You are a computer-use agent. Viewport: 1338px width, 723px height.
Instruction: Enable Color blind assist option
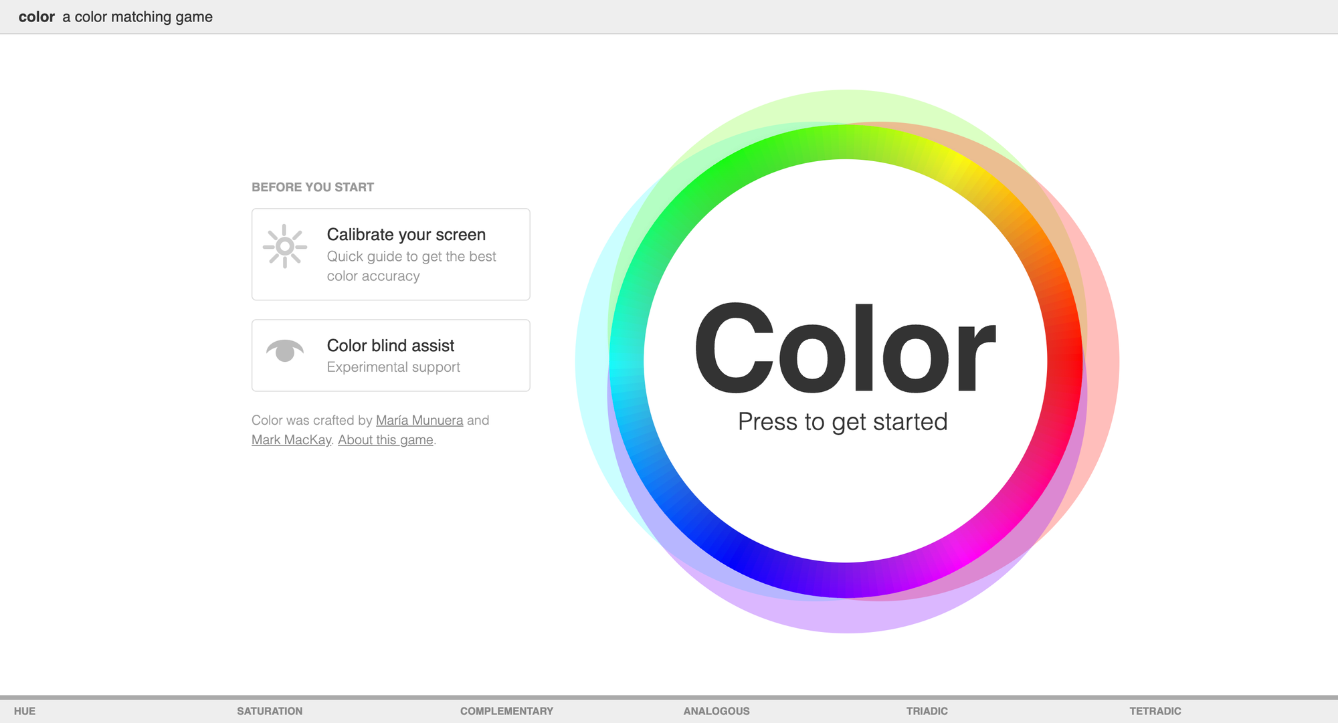click(390, 346)
